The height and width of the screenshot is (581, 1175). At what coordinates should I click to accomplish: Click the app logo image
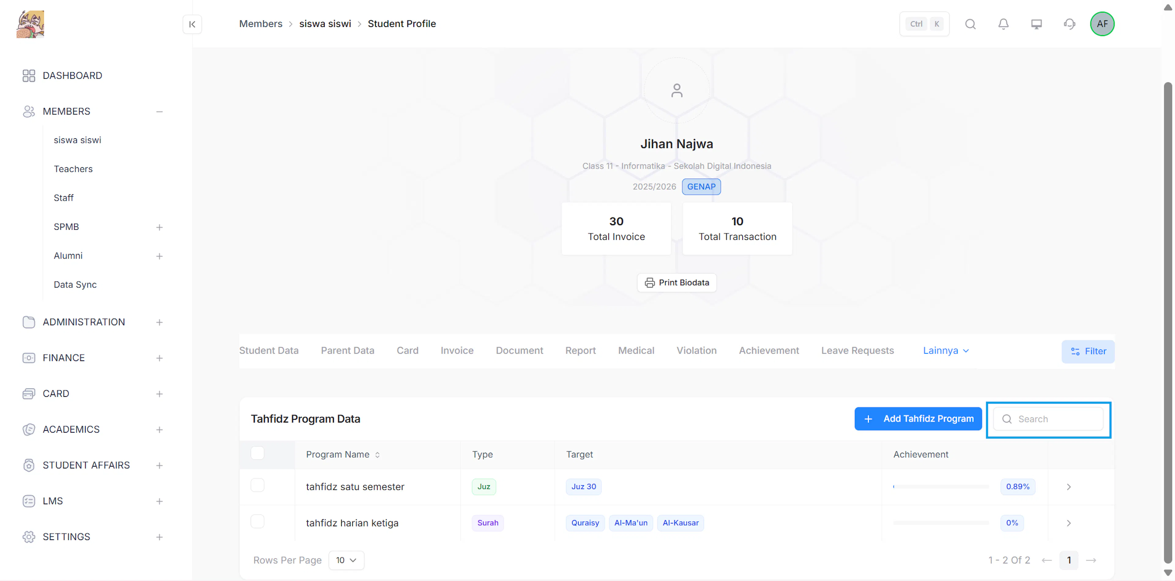click(x=30, y=24)
